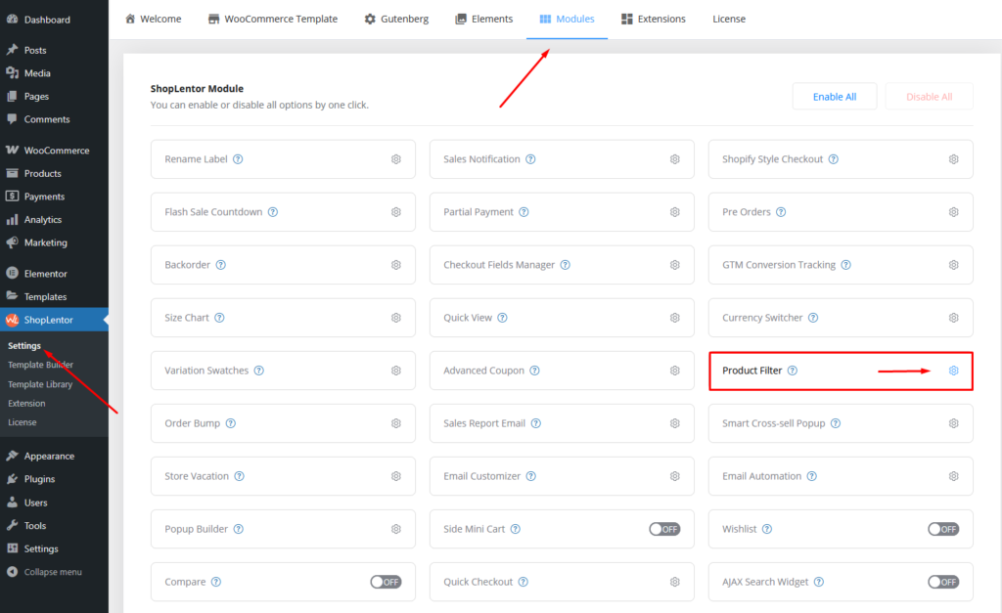Enable the Side Mini Cart toggle

pyautogui.click(x=664, y=529)
